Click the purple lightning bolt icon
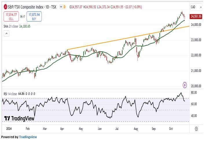Image resolution: width=206 pixels, height=143 pixels. coord(185,85)
